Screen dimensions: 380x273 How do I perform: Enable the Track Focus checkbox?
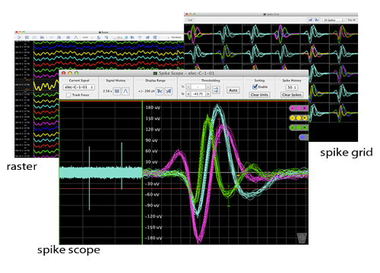68,95
